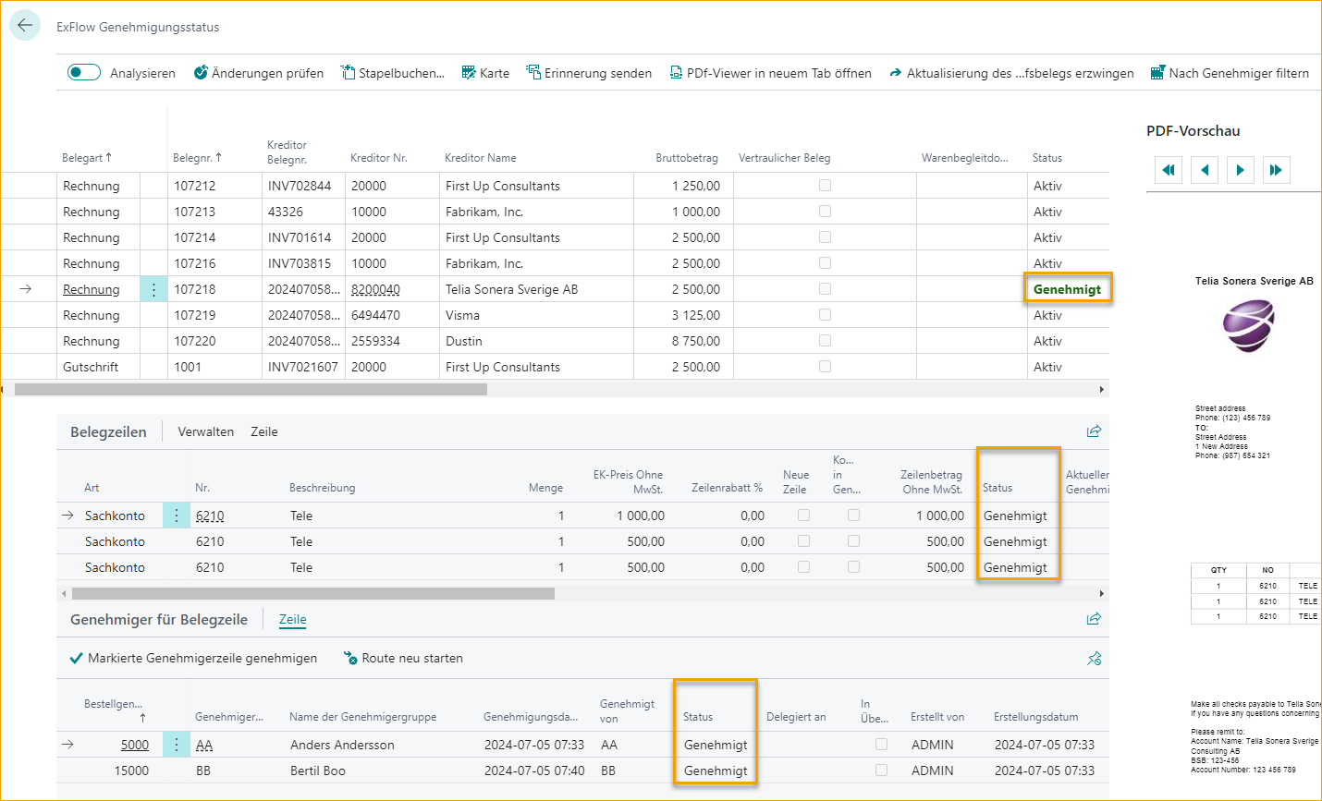Go to next page in PDF preview

1240,170
